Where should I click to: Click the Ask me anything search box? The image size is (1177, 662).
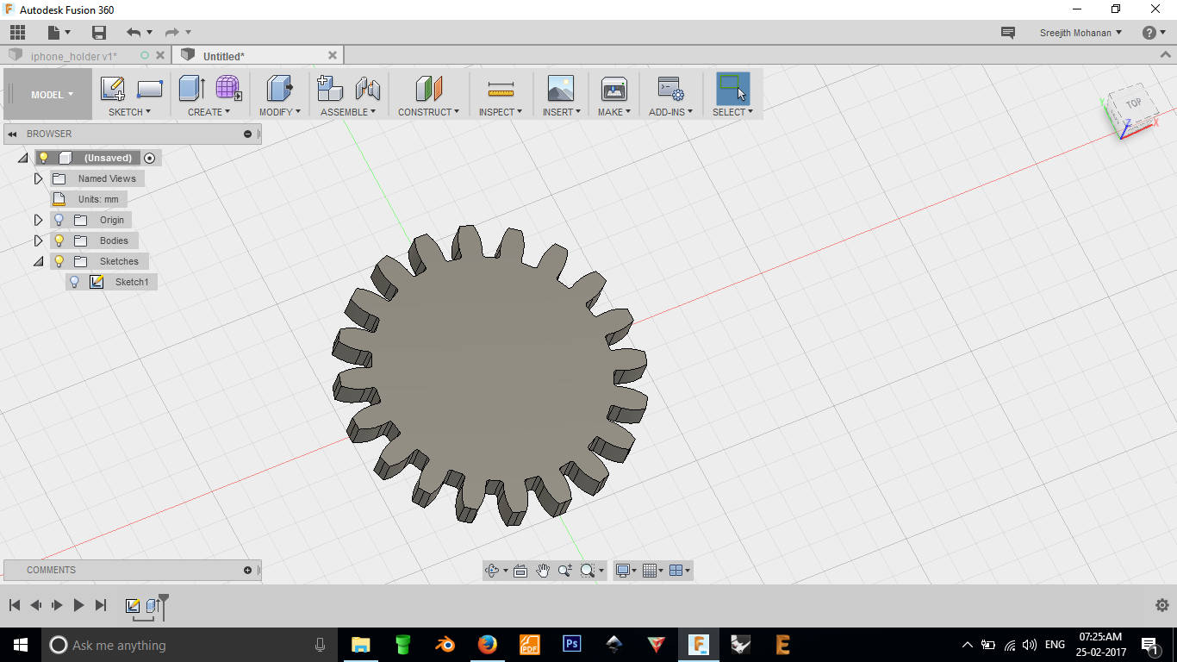click(x=191, y=645)
